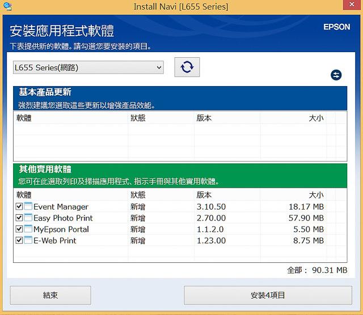Close the Install Navi window
The image size is (363, 315).
pos(352,5)
